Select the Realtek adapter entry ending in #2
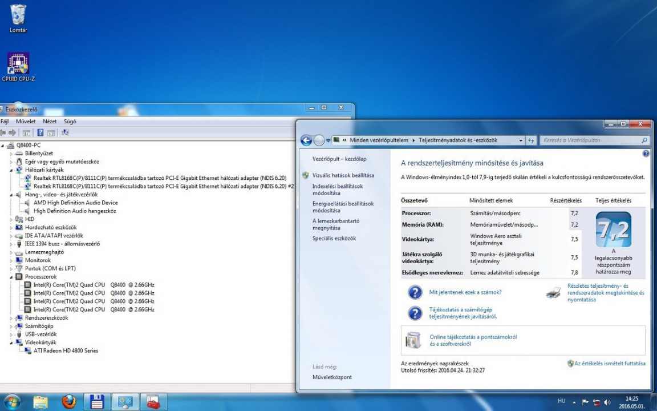This screenshot has height=411, width=657. (x=164, y=187)
